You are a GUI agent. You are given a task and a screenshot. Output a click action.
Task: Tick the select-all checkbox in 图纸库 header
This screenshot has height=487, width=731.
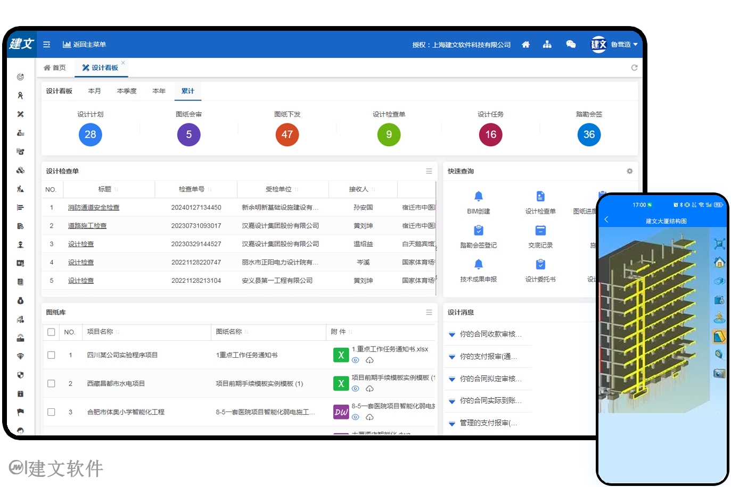point(51,332)
